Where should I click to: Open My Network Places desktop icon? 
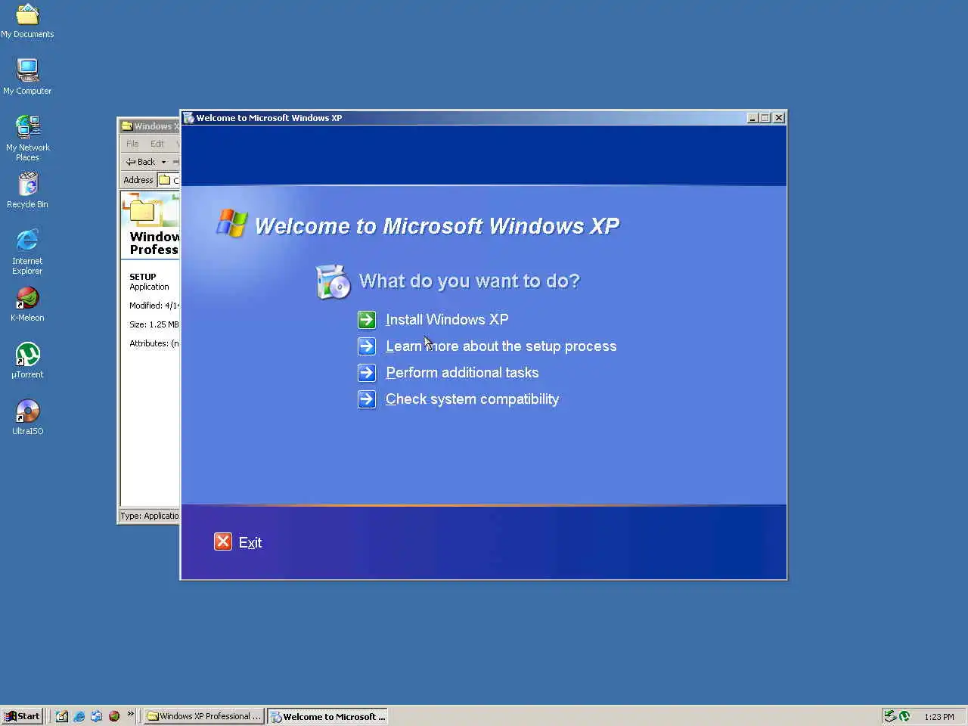27,138
